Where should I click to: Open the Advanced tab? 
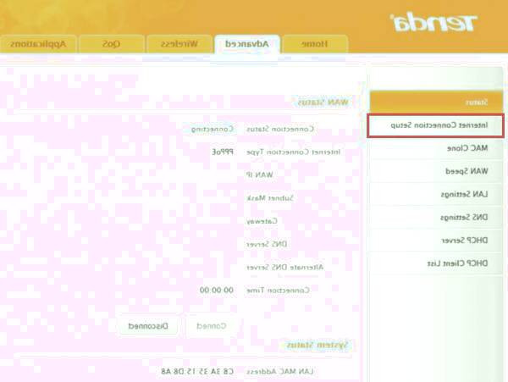click(x=246, y=43)
